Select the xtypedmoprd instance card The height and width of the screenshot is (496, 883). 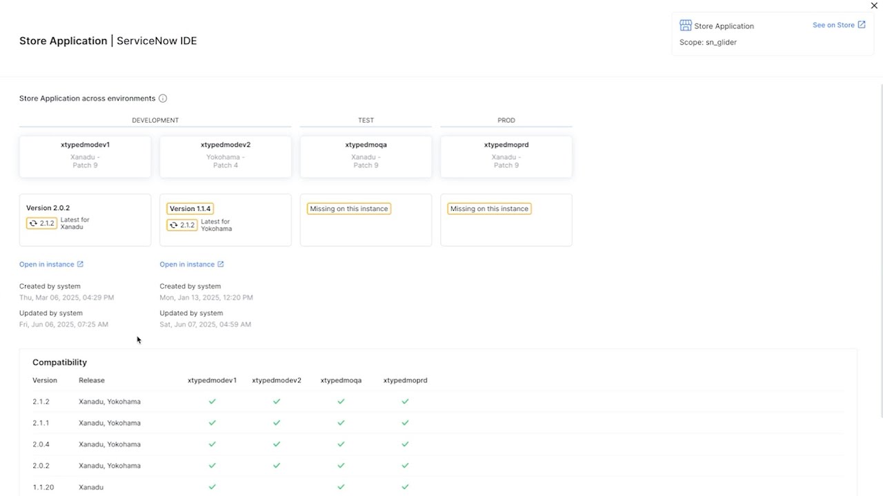[x=506, y=156]
